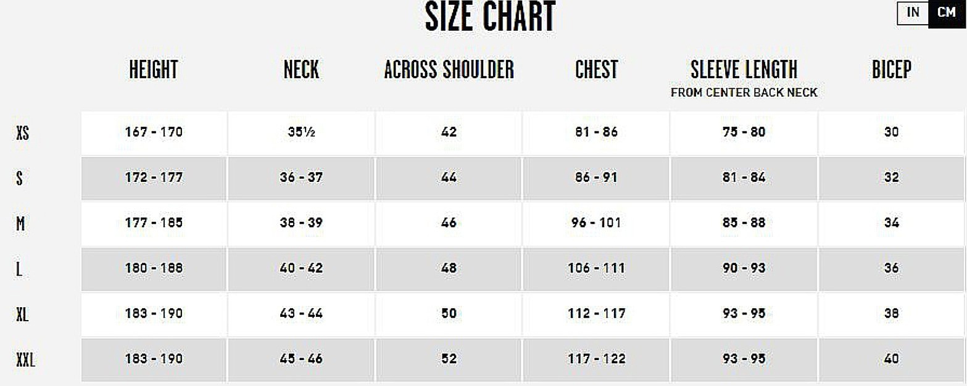
Task: Select the S sleeve length 81 - 84
Action: [x=744, y=178]
